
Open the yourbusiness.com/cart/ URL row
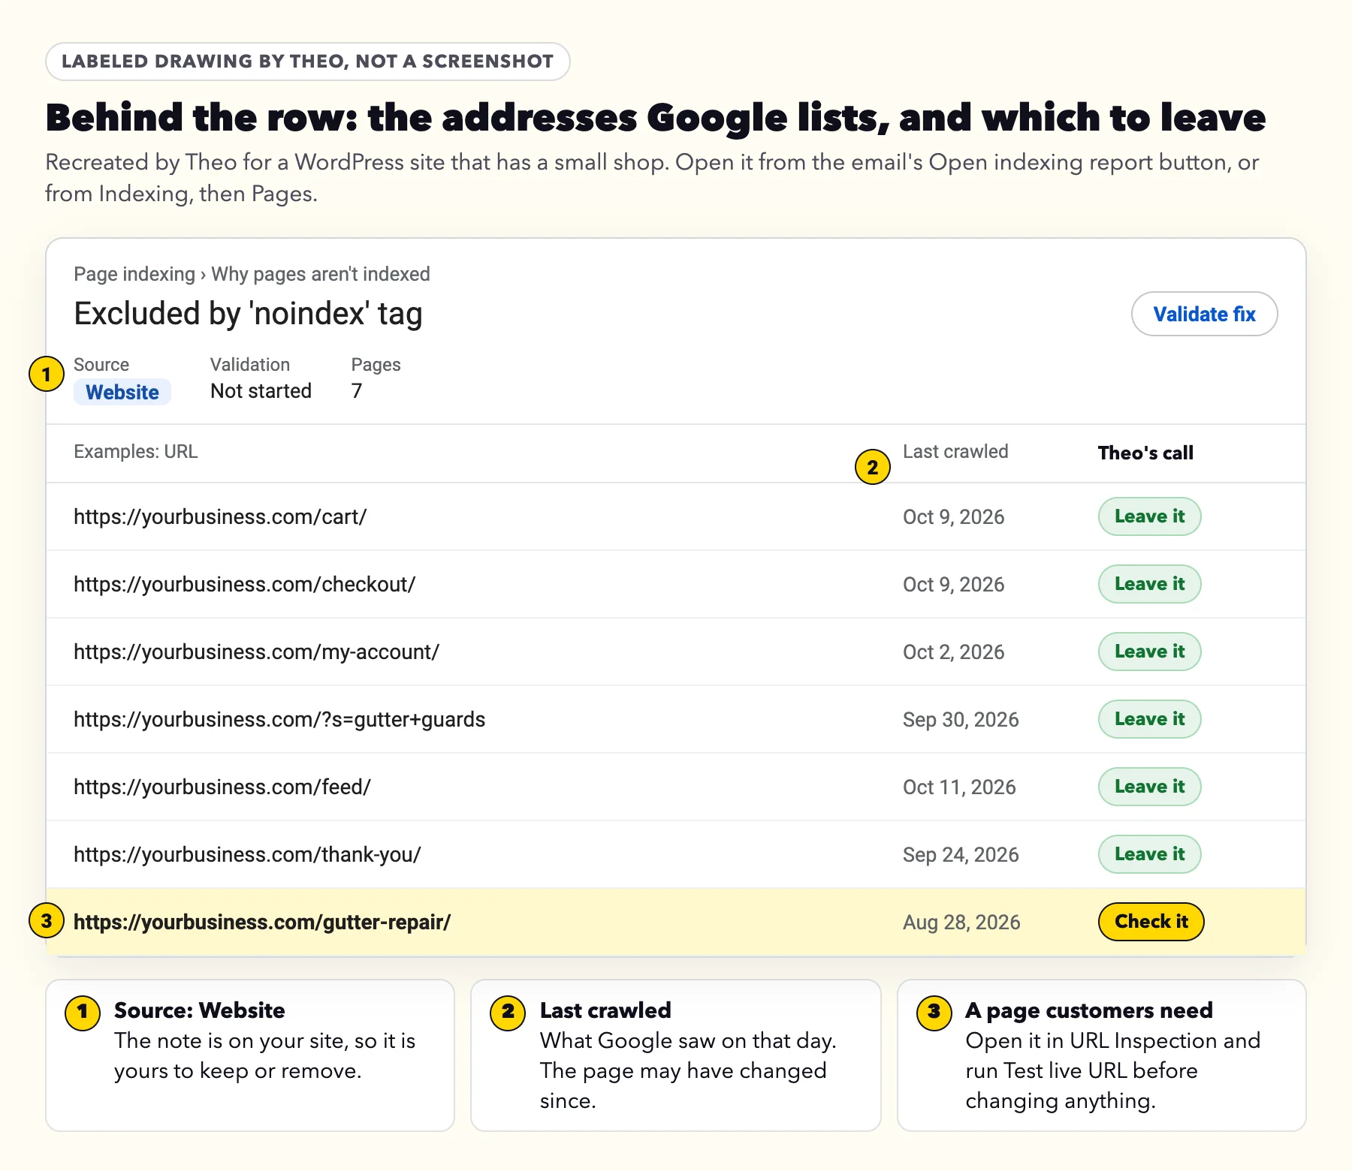pos(676,516)
